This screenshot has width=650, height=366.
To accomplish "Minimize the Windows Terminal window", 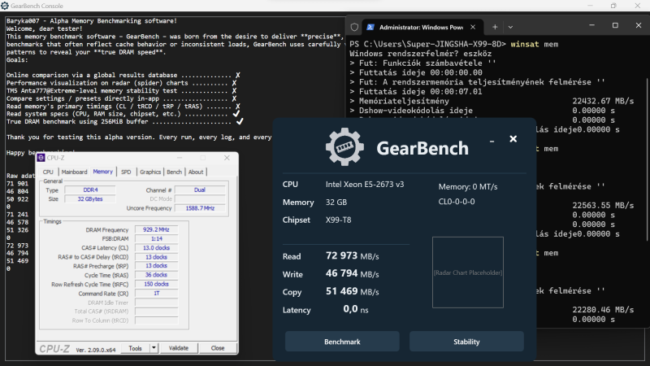I will (x=592, y=25).
